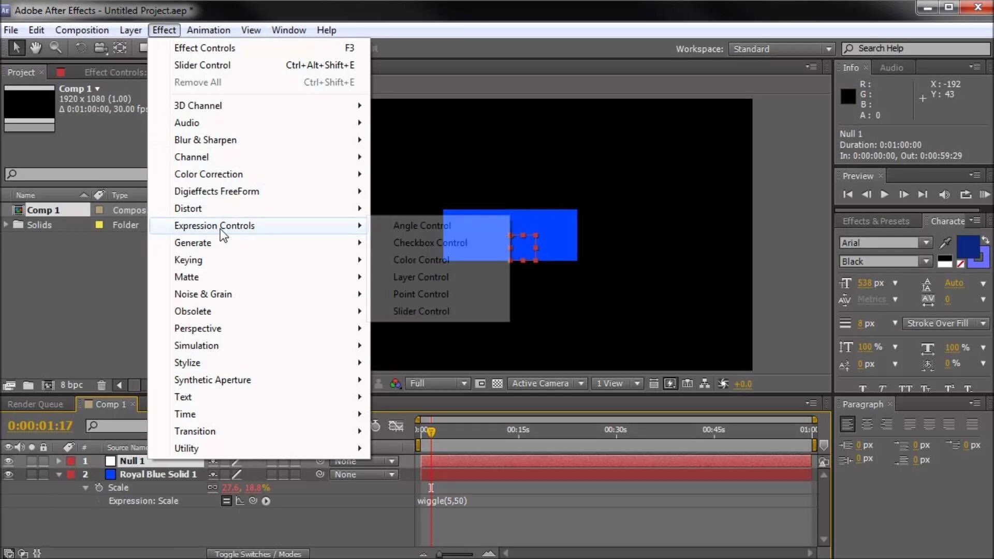Toggle visibility for Royal Blue Solid 1
This screenshot has width=994, height=559.
9,474
